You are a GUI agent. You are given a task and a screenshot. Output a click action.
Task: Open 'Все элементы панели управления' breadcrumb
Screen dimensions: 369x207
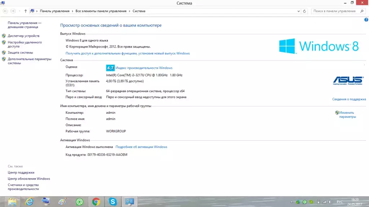(x=101, y=11)
